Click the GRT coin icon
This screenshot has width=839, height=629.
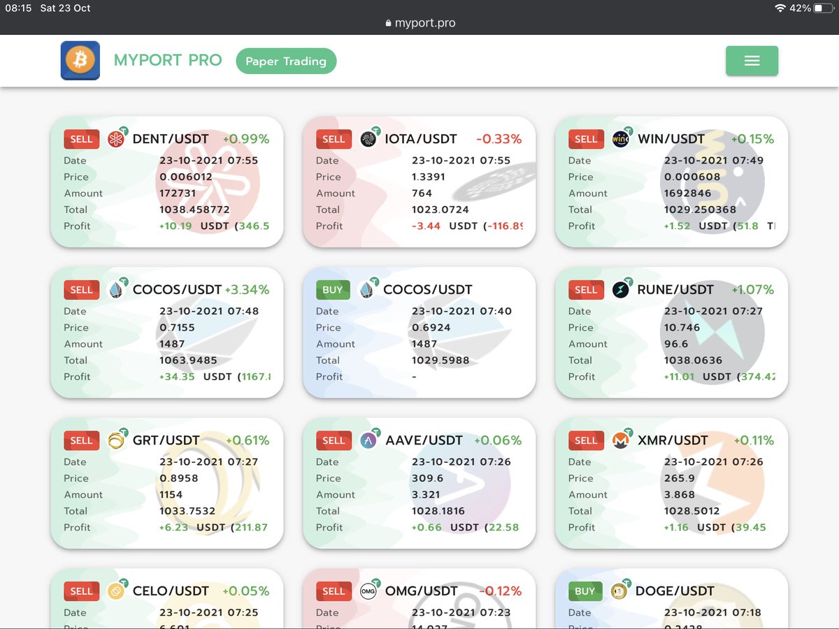click(x=116, y=440)
